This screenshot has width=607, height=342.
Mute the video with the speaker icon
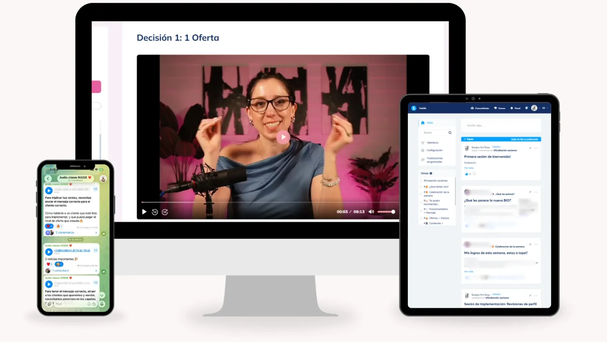point(371,212)
